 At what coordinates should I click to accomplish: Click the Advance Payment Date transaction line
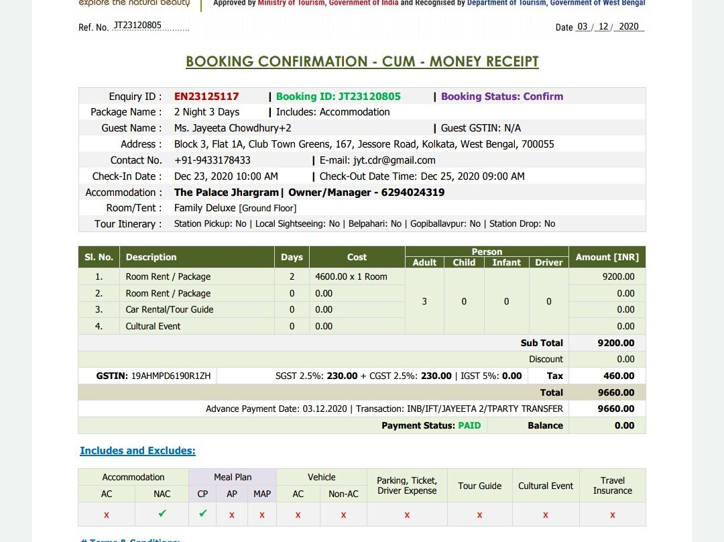[384, 409]
